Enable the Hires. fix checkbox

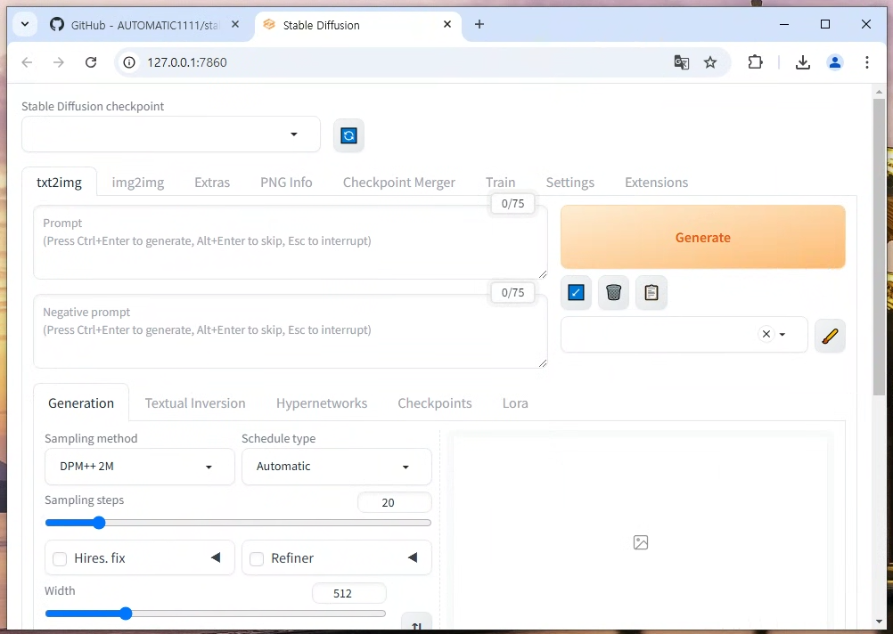click(60, 559)
